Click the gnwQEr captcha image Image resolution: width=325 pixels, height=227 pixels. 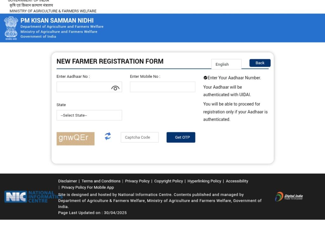click(76, 138)
